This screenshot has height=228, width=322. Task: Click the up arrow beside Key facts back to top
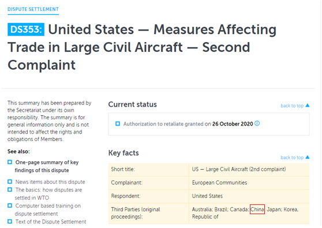pos(308,157)
